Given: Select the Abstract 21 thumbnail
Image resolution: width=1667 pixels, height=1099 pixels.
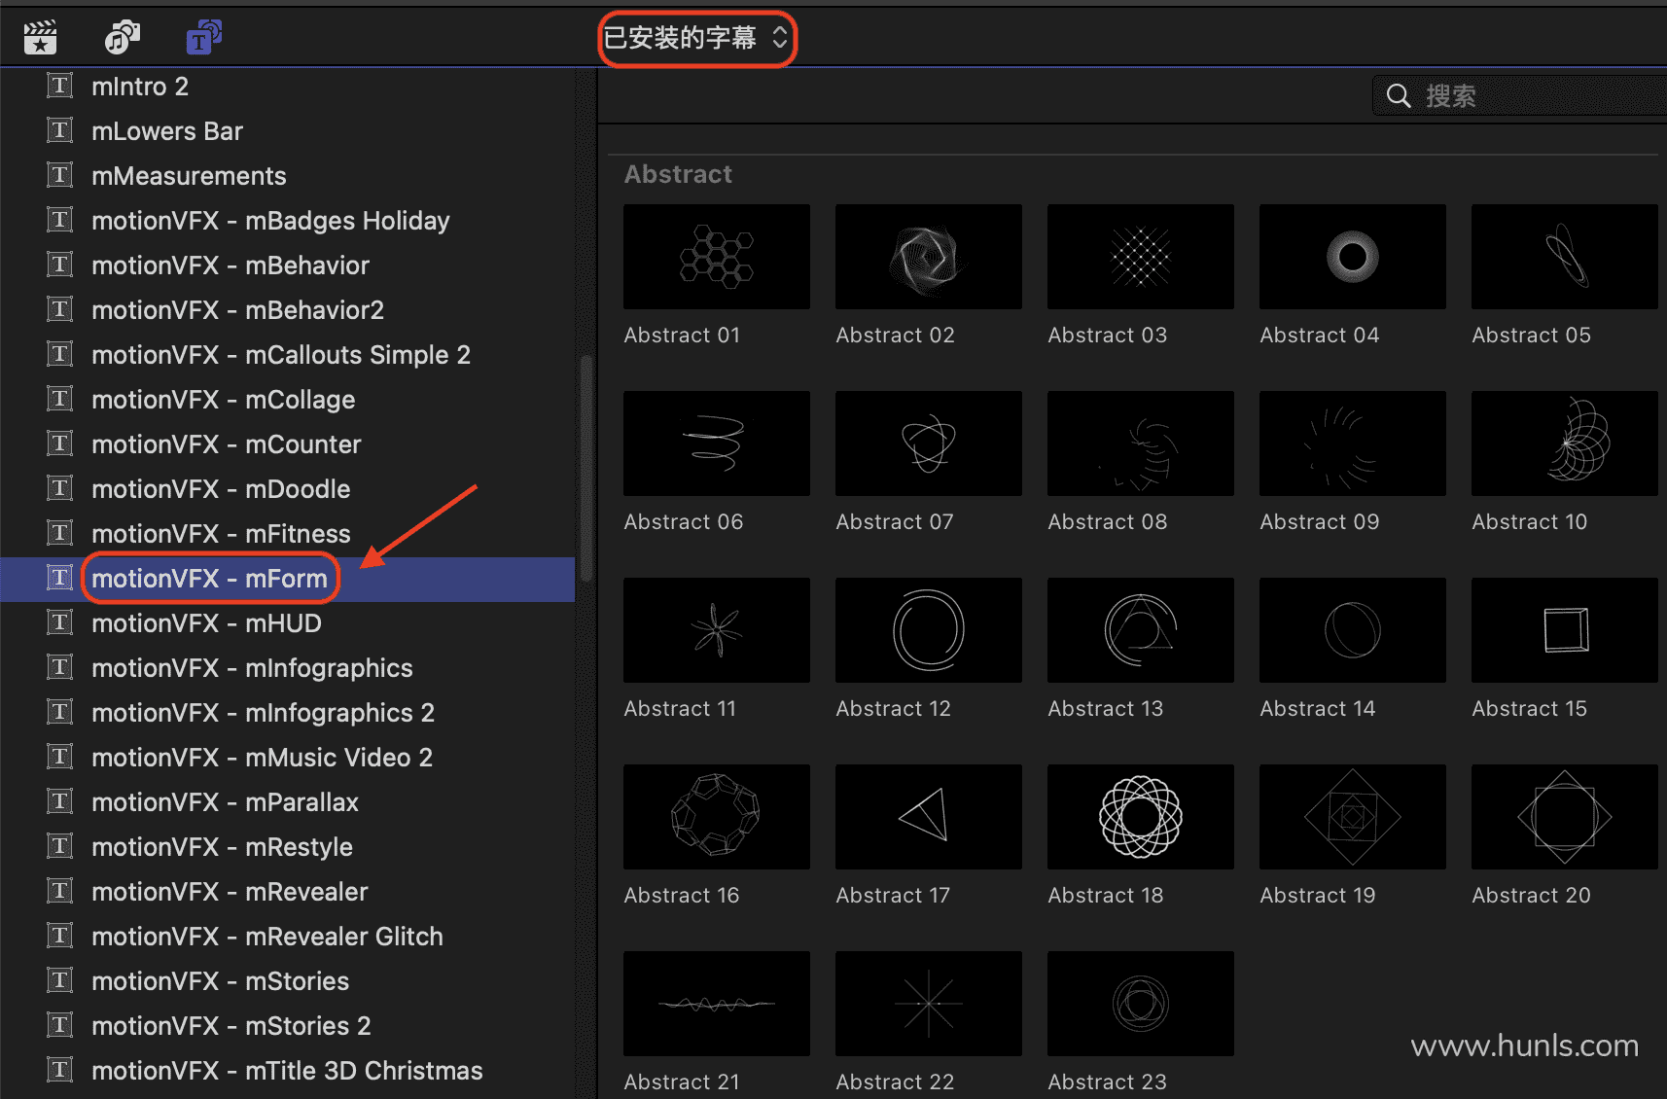Looking at the screenshot, I should click(x=717, y=1004).
